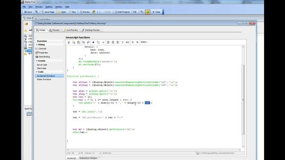This screenshot has height=160, width=285.
Task: Select Xbasic functions item
Action: pyautogui.click(x=44, y=80)
